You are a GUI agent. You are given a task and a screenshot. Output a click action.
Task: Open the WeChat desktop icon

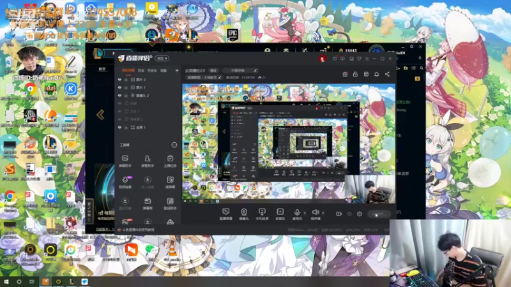pos(150,252)
